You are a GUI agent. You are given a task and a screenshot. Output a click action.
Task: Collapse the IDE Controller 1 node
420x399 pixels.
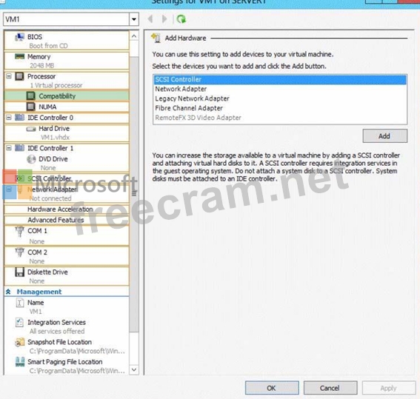click(9, 148)
